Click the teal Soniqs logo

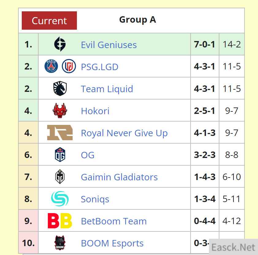coord(60,199)
